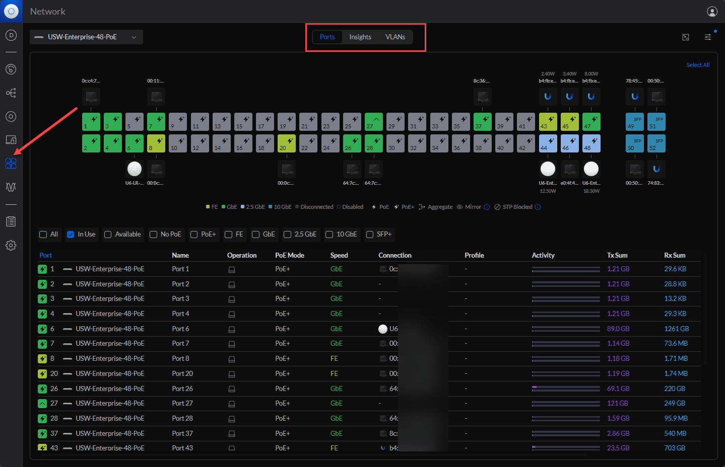Viewport: 725px width, 467px height.
Task: Uncheck the In Use filter checkbox
Action: point(71,235)
